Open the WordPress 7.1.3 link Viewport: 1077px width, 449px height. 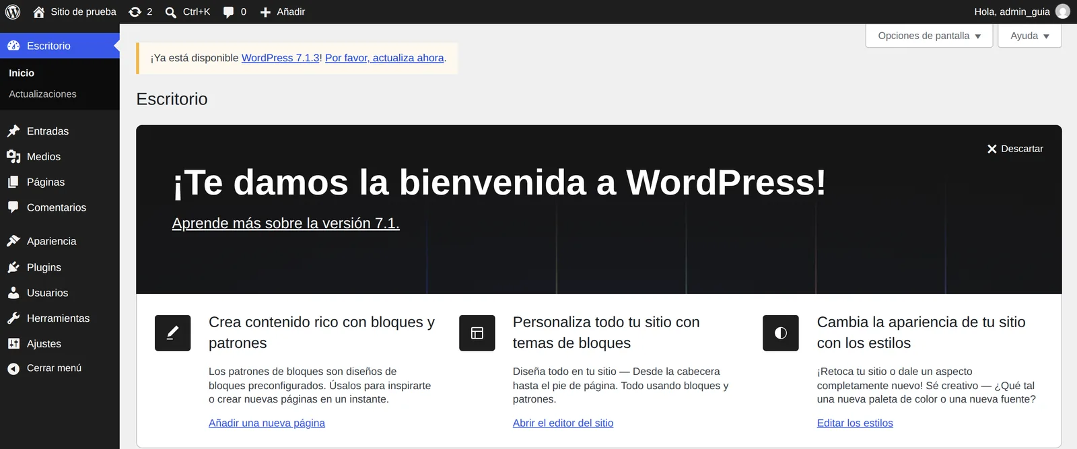280,58
